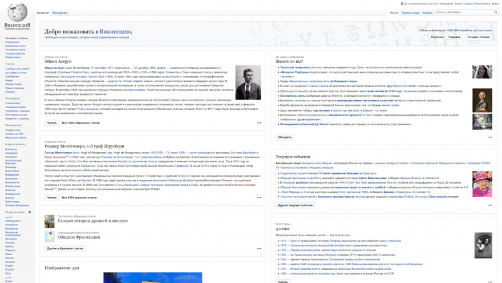Open the powdered-wig portrait in Знаете ли вы

tap(482, 100)
